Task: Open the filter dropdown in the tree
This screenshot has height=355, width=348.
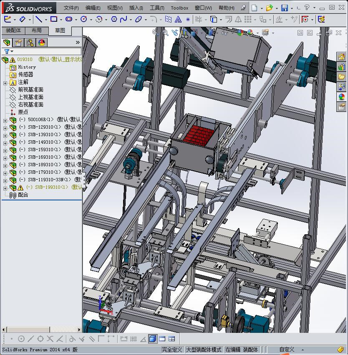Action: [12, 51]
